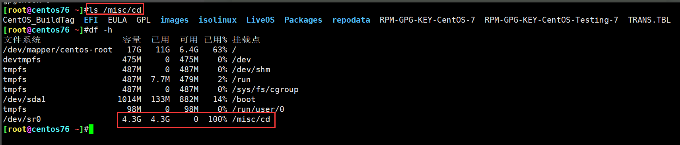The height and width of the screenshot is (145, 680).
Task: Click the RPM-GPG-KEY-CentOS-Testing-7 file name
Action: coord(551,20)
